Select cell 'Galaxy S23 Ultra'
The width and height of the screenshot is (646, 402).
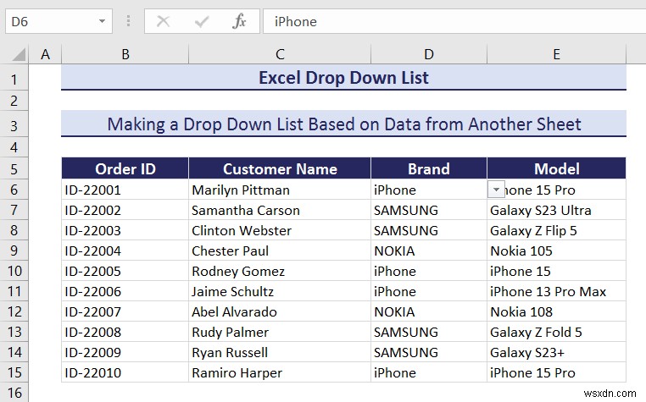556,210
